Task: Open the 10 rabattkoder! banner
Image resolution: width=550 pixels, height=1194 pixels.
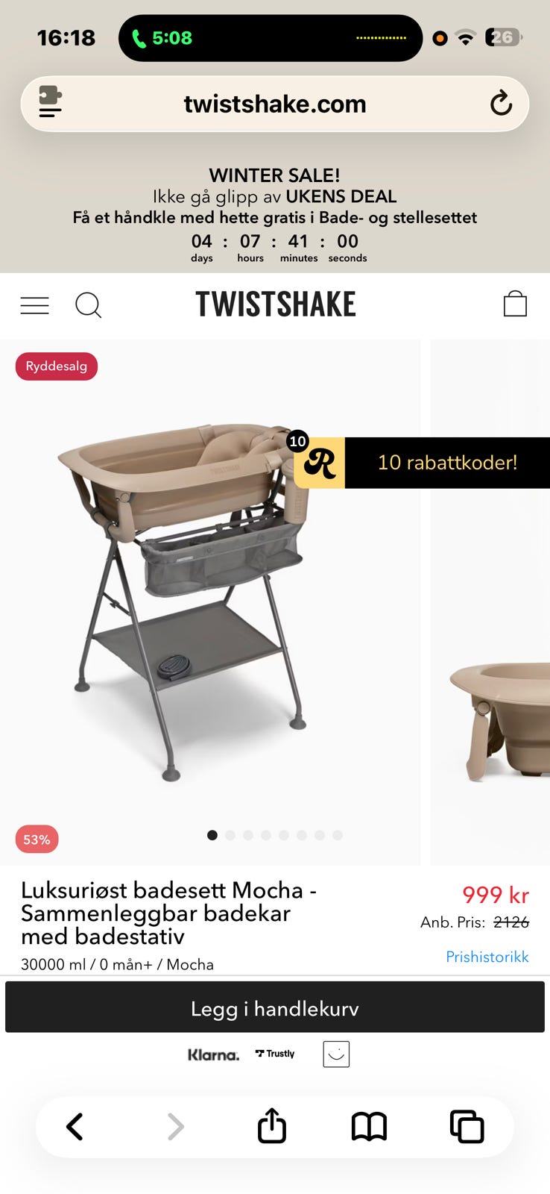Action: point(447,463)
